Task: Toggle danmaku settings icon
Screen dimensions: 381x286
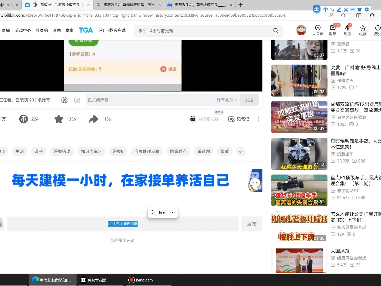Action: click(x=77, y=100)
